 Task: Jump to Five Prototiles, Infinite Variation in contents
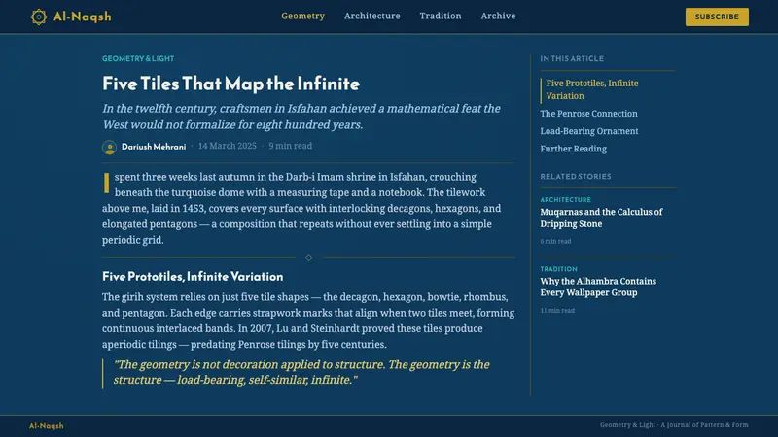(592, 89)
